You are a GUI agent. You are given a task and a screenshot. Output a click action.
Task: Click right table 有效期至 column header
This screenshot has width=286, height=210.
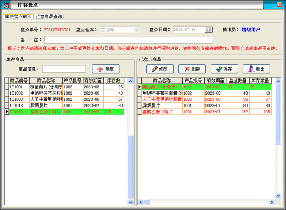pyautogui.click(x=216, y=81)
